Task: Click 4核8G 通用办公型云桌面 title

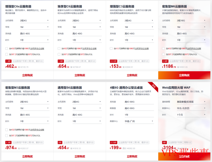Action: [x=126, y=88]
